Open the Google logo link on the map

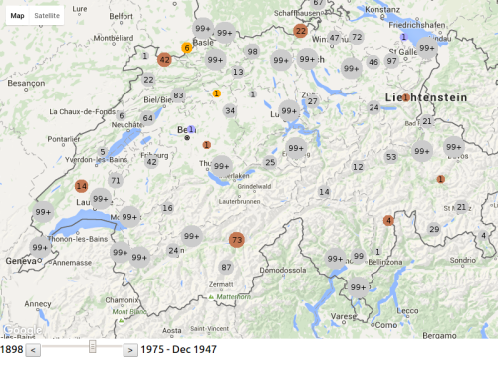[23, 330]
